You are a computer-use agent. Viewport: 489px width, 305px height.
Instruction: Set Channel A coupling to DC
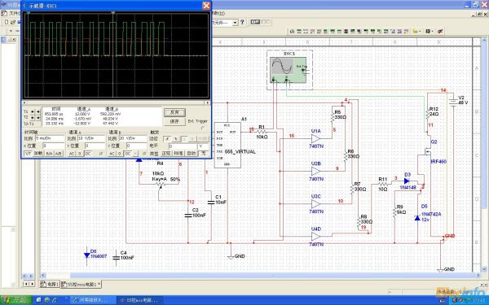88,154
